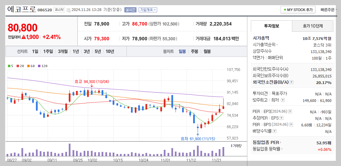Select the 일봉 candlestick chart
The height and width of the screenshot is (166, 341).
pos(182,52)
